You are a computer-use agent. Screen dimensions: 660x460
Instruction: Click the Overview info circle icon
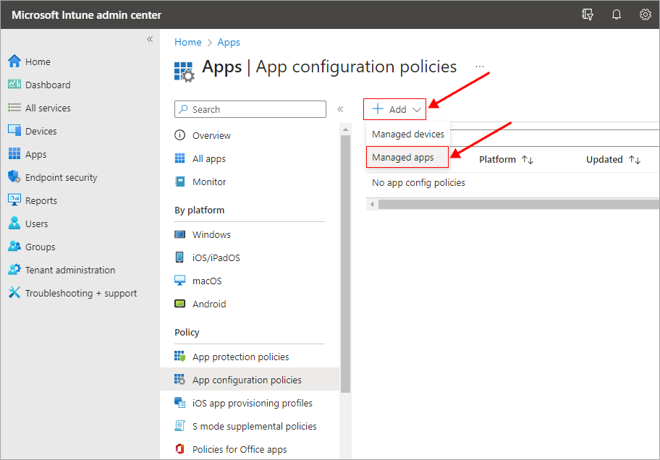tap(179, 135)
